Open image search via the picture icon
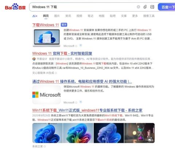Viewport: 175px width, 150px height. point(152,7)
